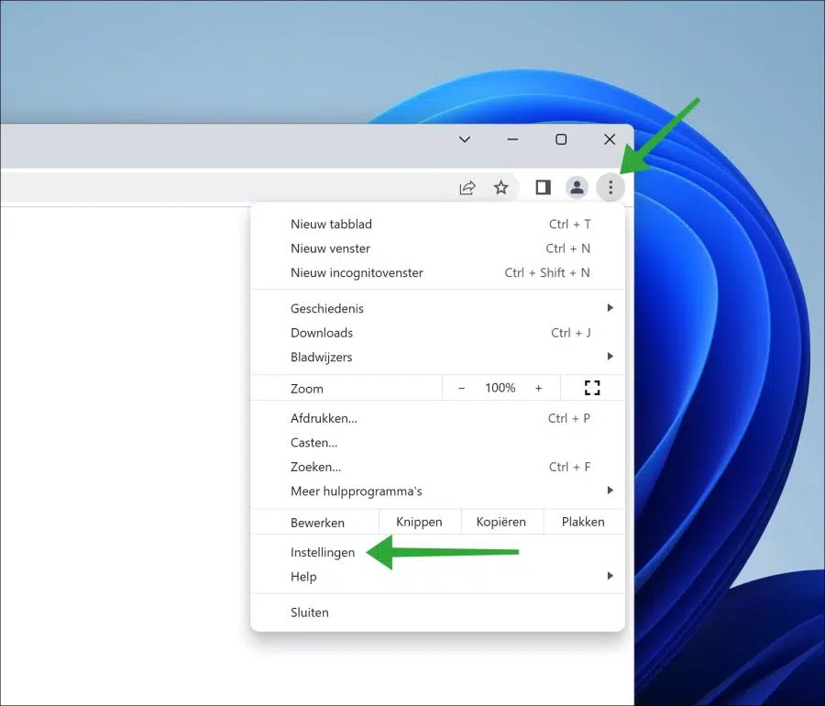Image resolution: width=825 pixels, height=706 pixels.
Task: Expand the Help submenu
Action: point(437,577)
